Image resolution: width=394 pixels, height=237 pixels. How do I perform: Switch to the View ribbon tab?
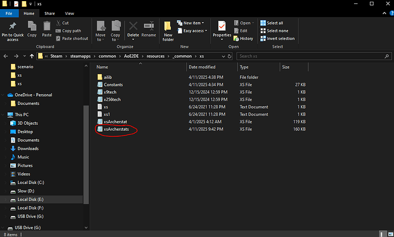pos(69,13)
